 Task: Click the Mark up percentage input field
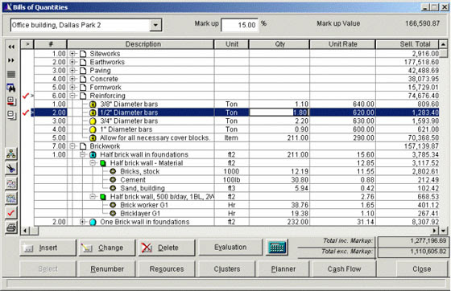(x=239, y=25)
